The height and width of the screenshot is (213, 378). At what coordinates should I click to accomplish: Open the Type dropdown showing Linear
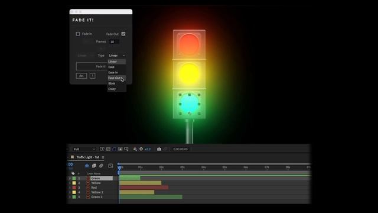(x=117, y=55)
